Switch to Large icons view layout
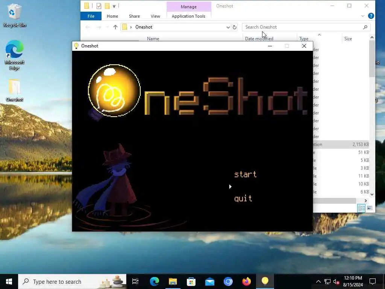 coord(370,208)
